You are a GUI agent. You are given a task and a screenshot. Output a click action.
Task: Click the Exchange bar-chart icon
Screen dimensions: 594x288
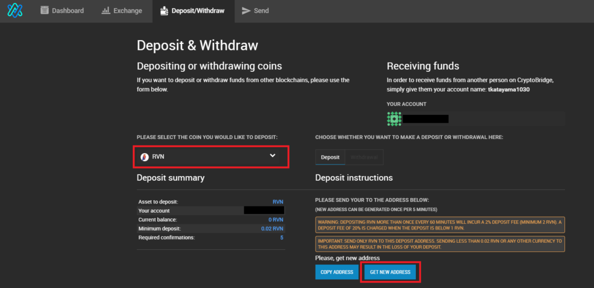point(106,10)
